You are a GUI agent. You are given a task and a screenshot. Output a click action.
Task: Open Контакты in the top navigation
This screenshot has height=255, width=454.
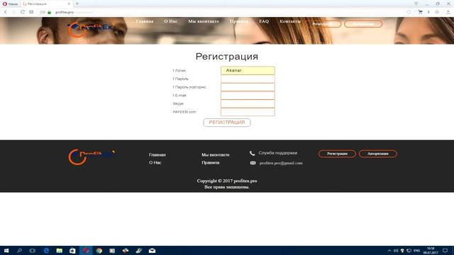[290, 21]
